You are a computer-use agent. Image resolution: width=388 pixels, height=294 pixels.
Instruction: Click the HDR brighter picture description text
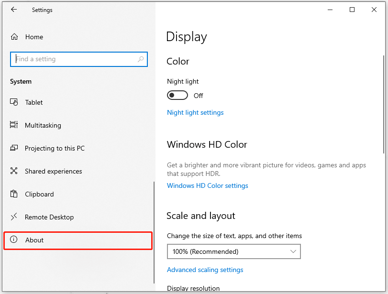tap(266, 169)
